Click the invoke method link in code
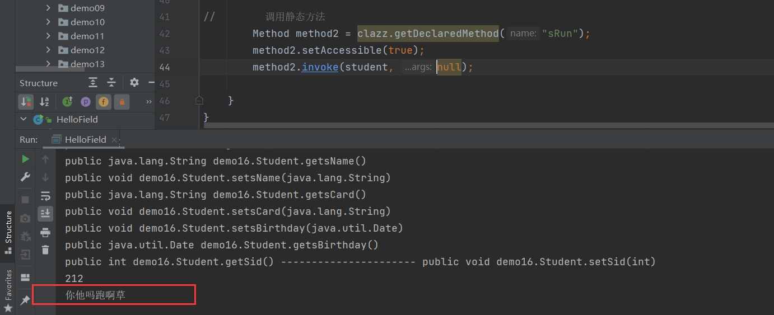This screenshot has width=774, height=315. coord(320,67)
